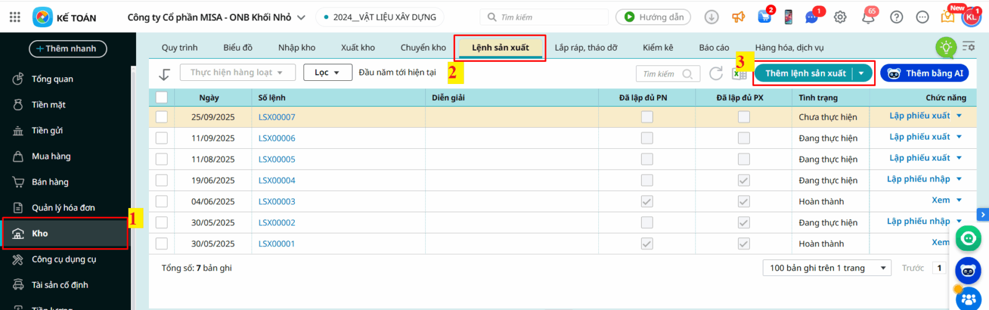The width and height of the screenshot is (989, 310).
Task: Open the chat messages icon
Action: (x=812, y=17)
